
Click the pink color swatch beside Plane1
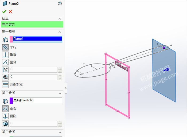11,39
